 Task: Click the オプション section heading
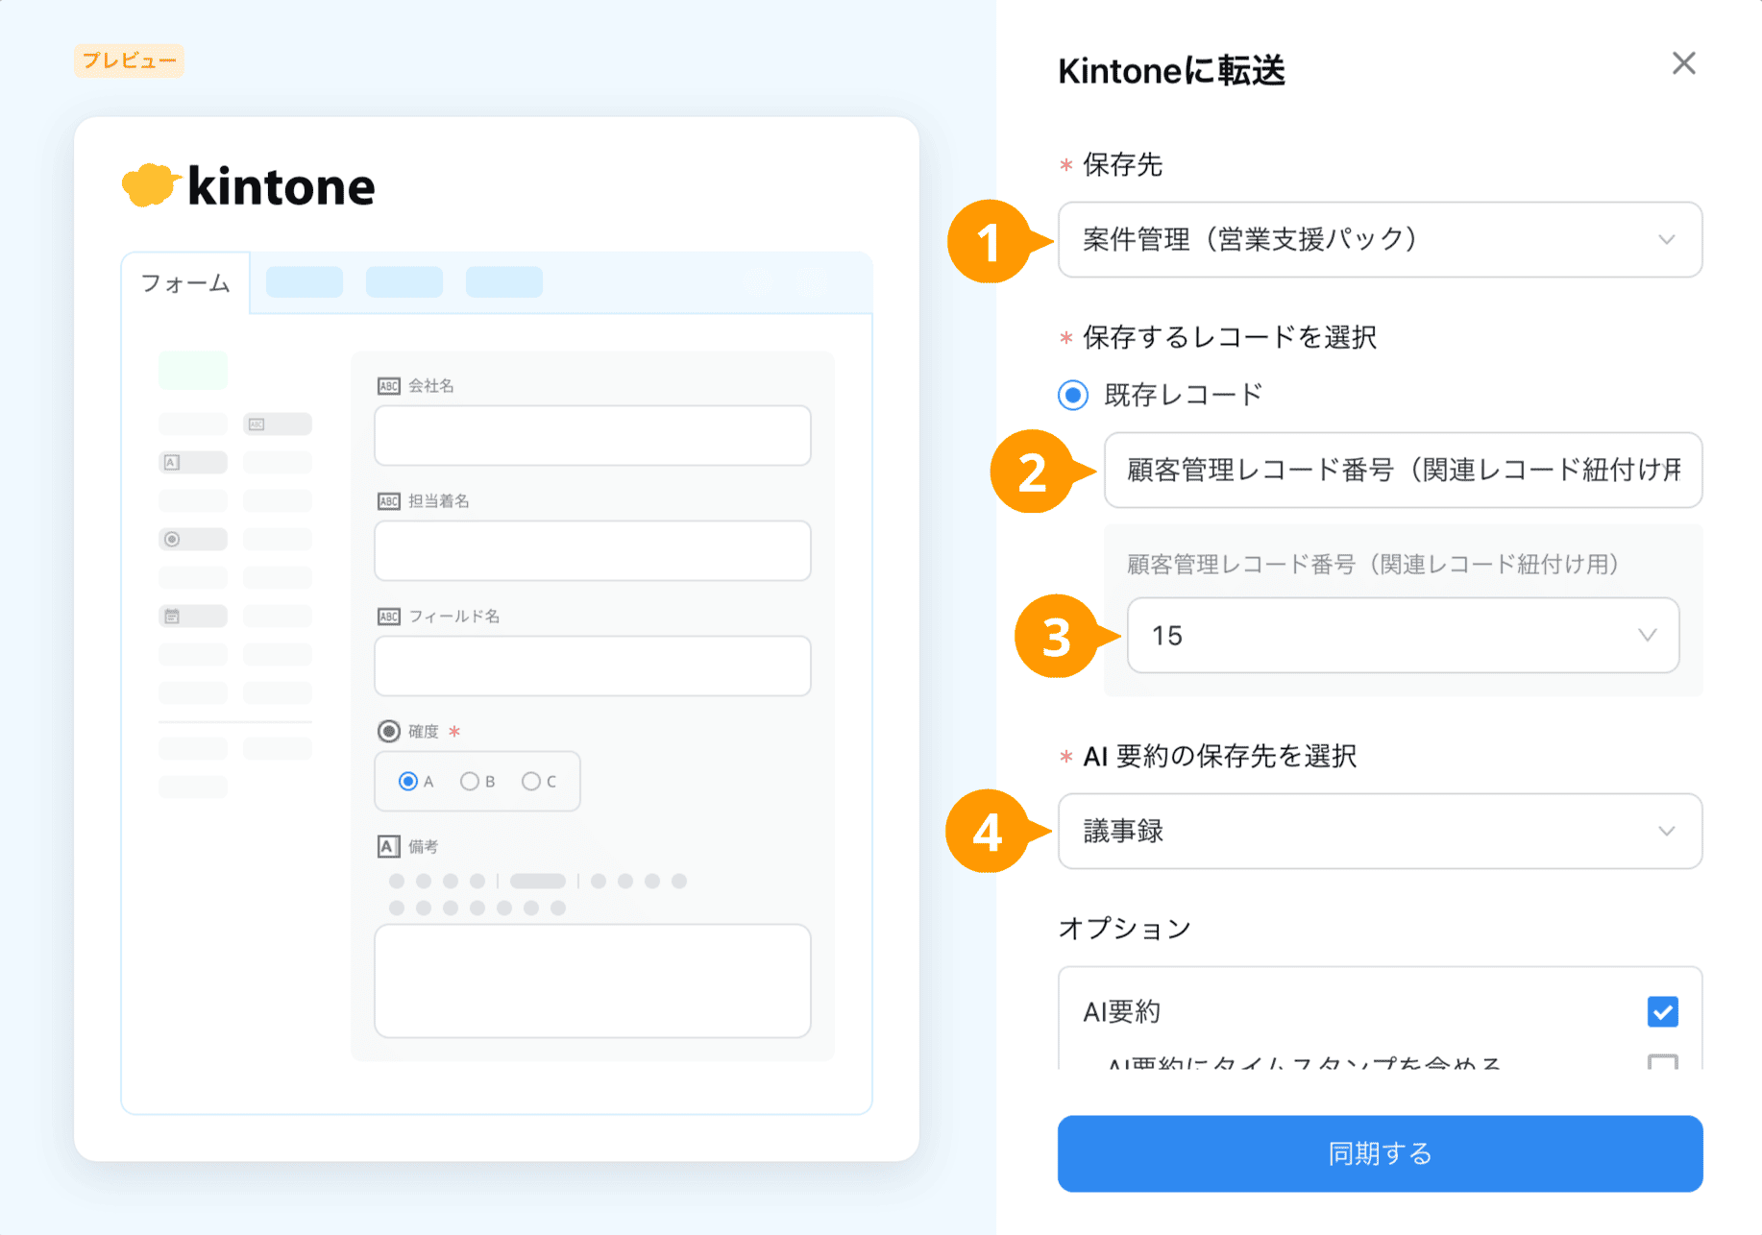[1124, 928]
